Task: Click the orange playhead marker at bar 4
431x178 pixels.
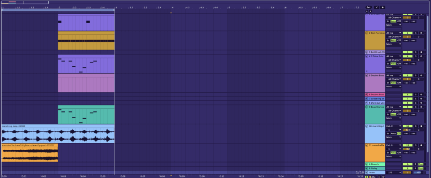Action: [171, 13]
